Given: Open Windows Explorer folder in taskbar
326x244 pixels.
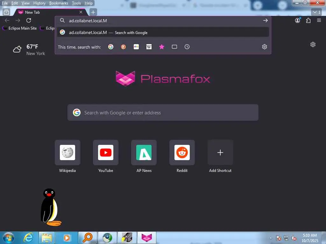Looking at the screenshot, I should pyautogui.click(x=47, y=238).
